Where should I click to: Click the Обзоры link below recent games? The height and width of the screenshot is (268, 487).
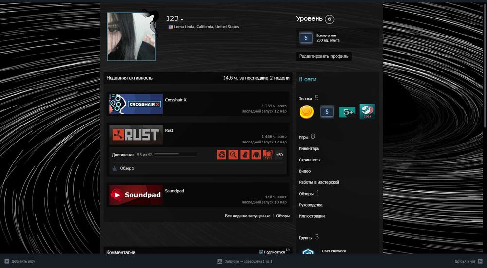point(282,216)
